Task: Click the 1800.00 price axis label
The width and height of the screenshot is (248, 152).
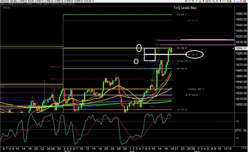Action: coord(241,104)
